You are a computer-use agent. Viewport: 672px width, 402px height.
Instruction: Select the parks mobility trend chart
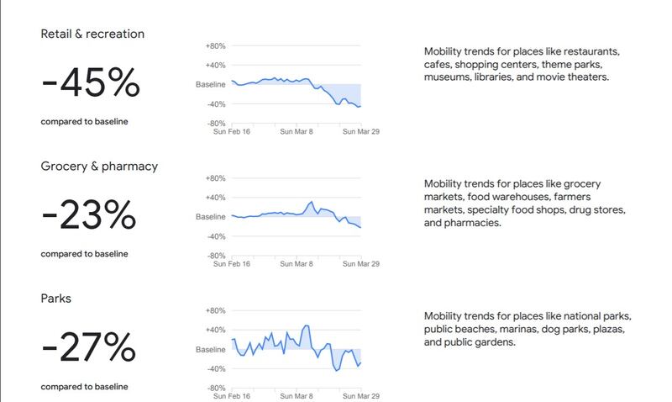coord(296,349)
